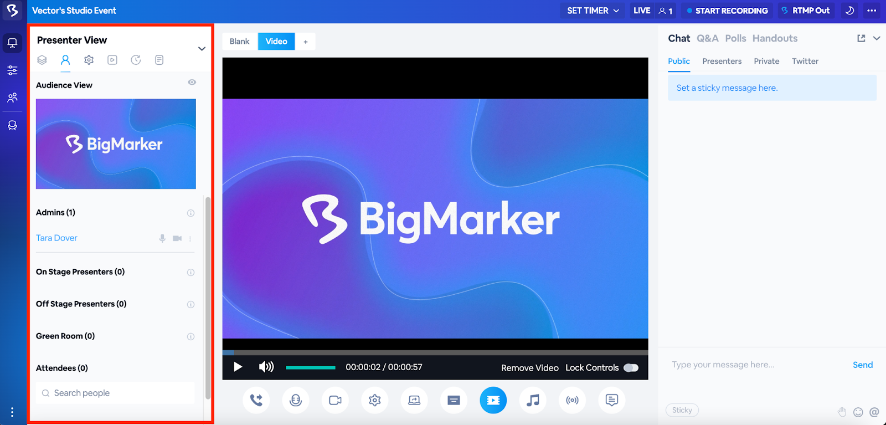Open the BigMarker logo home icon
This screenshot has width=886, height=425.
coord(12,10)
